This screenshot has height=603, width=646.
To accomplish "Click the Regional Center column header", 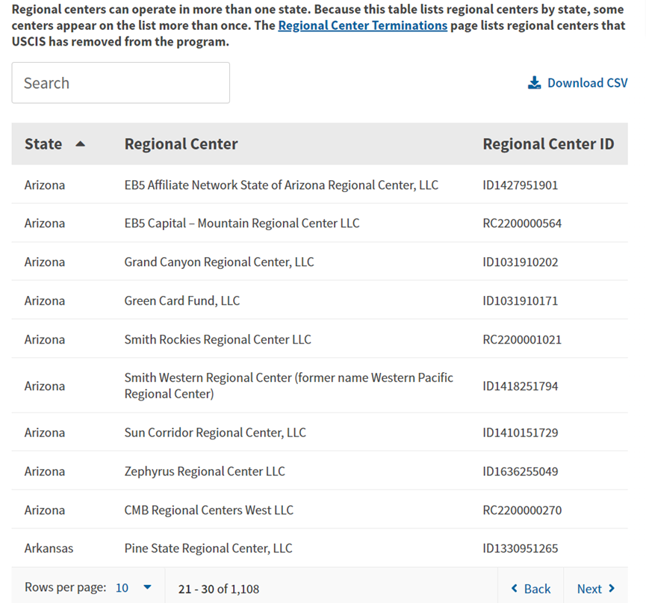I will point(181,144).
